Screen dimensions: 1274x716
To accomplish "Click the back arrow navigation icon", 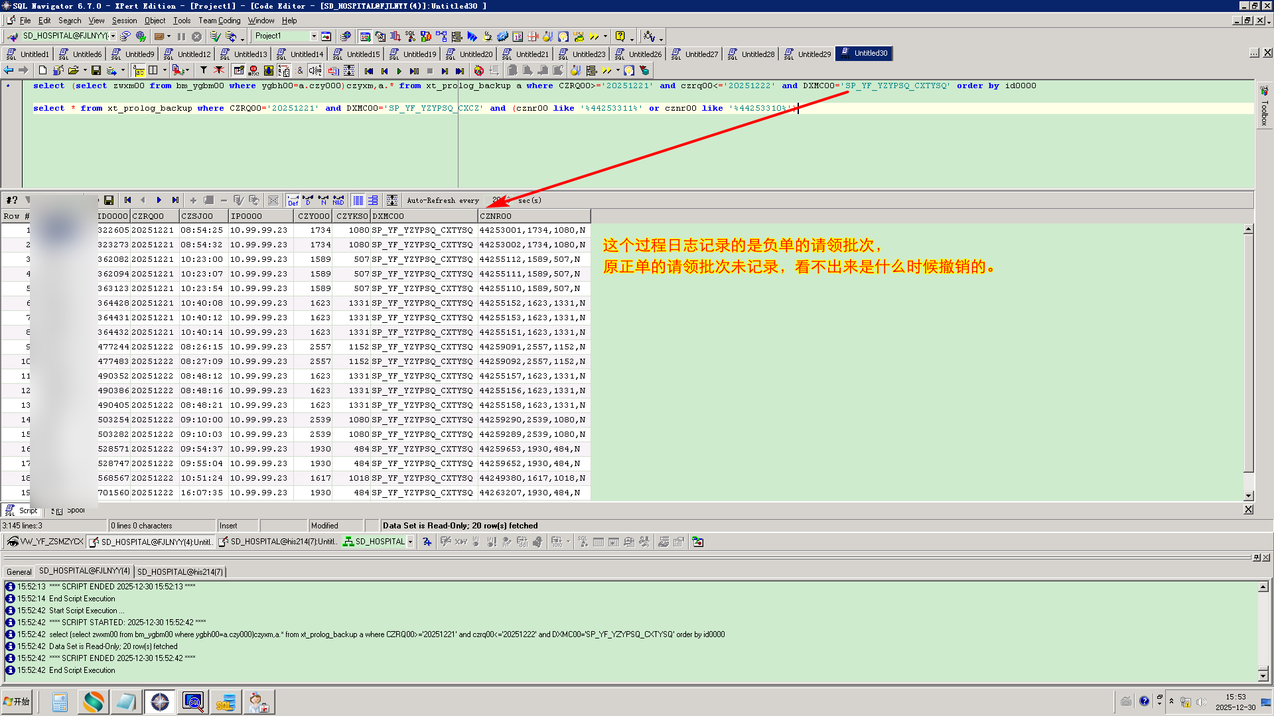I will 9,70.
